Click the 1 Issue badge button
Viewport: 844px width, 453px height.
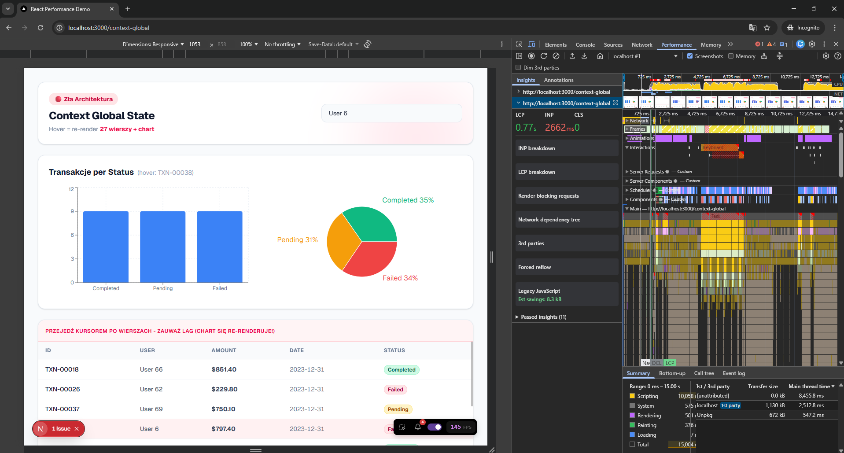(x=61, y=429)
